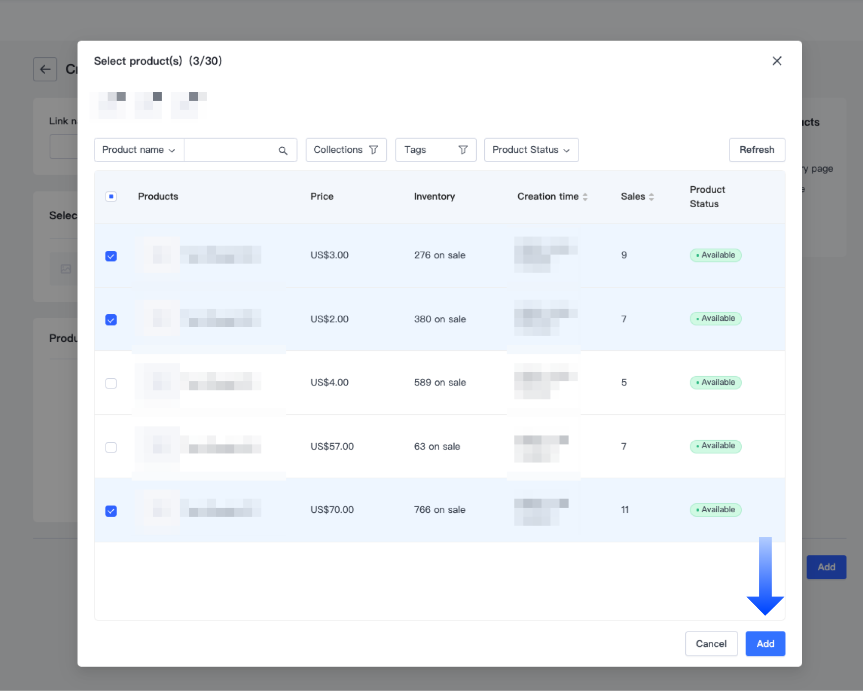
Task: Click the Collections filter funnel icon
Action: [374, 150]
